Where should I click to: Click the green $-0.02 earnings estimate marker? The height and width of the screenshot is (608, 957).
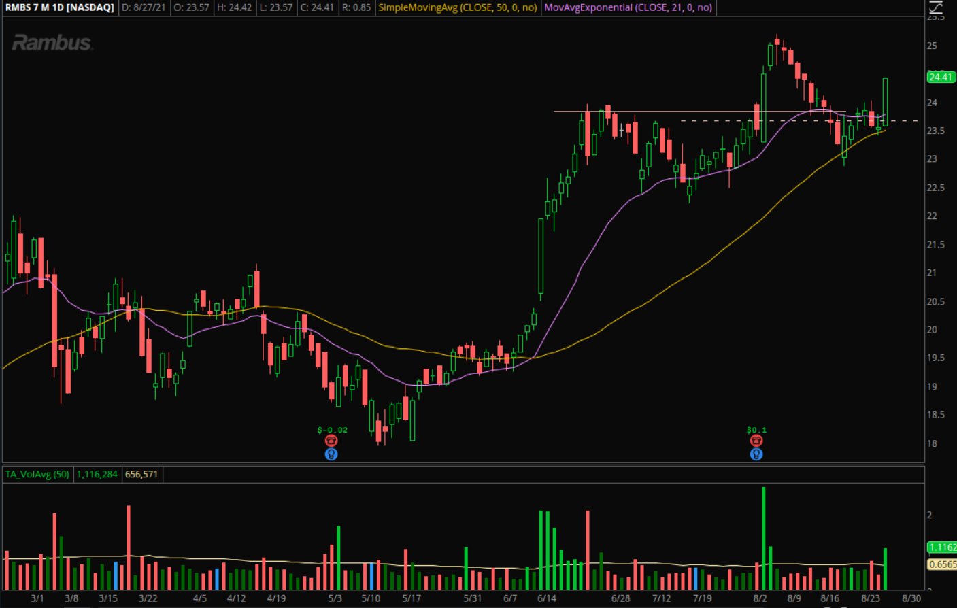tap(333, 428)
